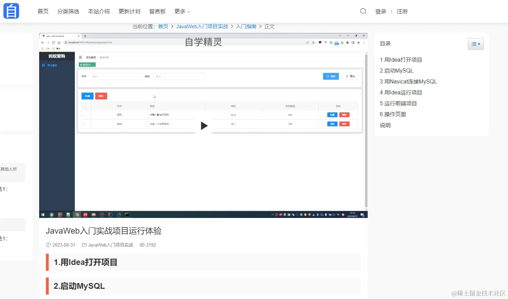Jump to 4.用Idea运行项目 in contents
The image size is (508, 299).
[401, 92]
